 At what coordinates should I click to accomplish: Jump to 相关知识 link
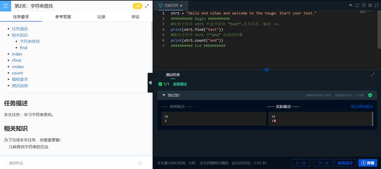click(20, 35)
